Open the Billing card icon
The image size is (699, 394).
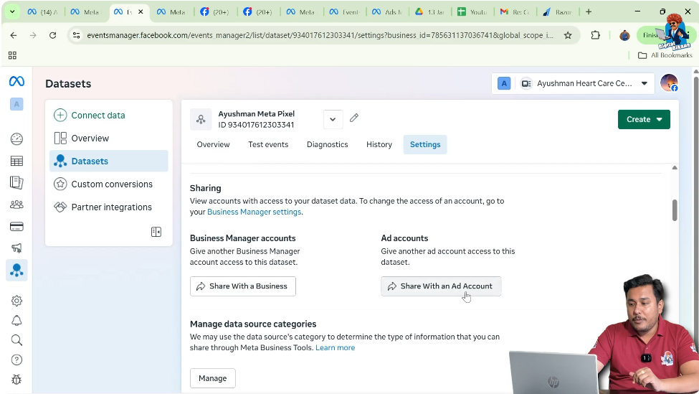(x=16, y=227)
